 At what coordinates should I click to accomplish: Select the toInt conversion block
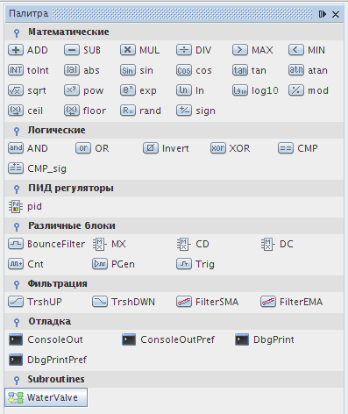pyautogui.click(x=28, y=70)
